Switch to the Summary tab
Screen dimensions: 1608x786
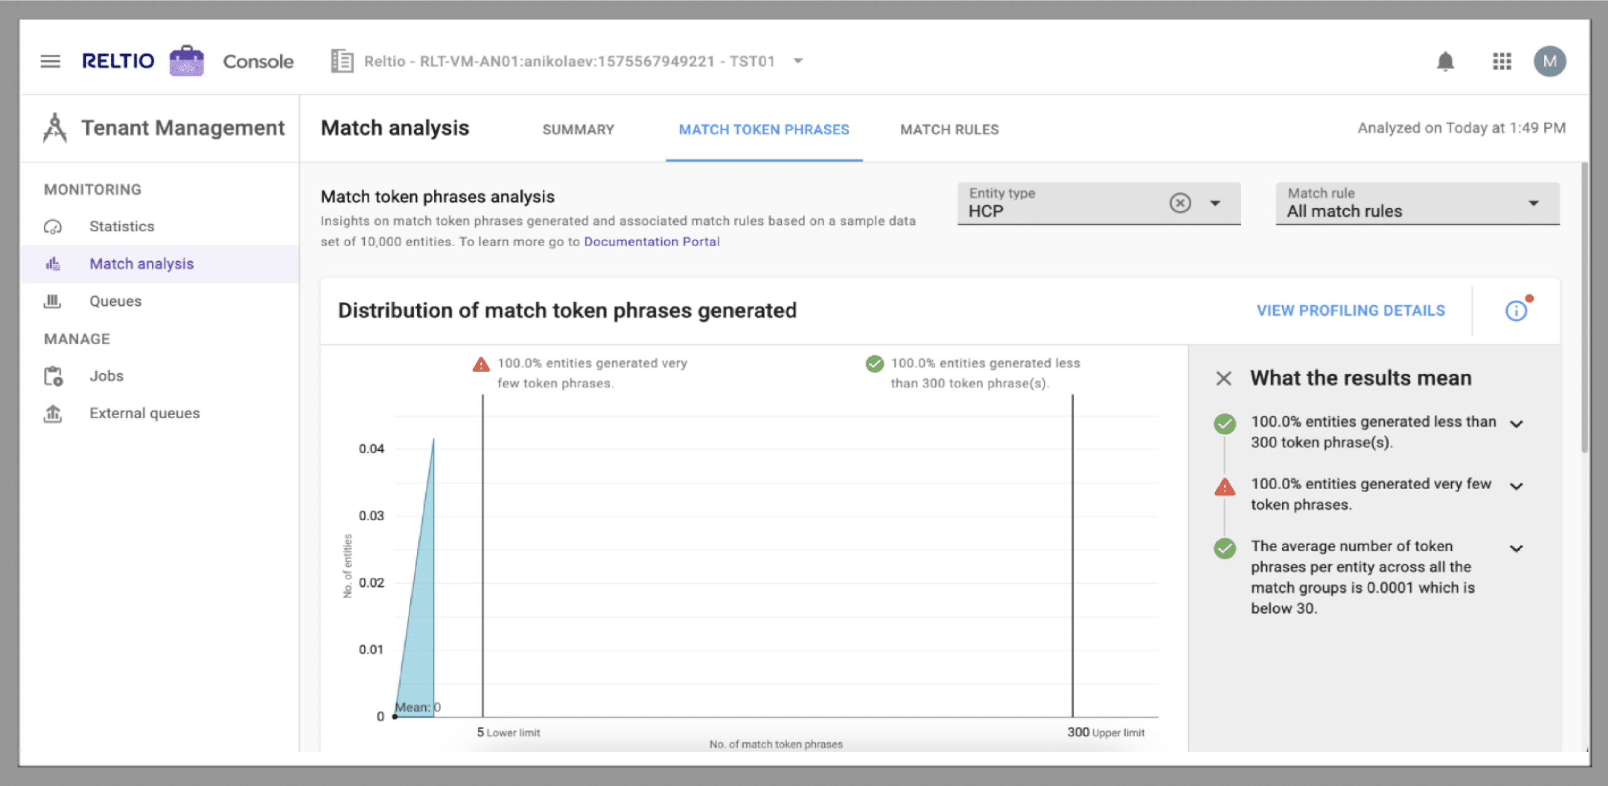578,129
